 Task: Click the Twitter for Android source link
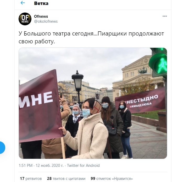83,165
